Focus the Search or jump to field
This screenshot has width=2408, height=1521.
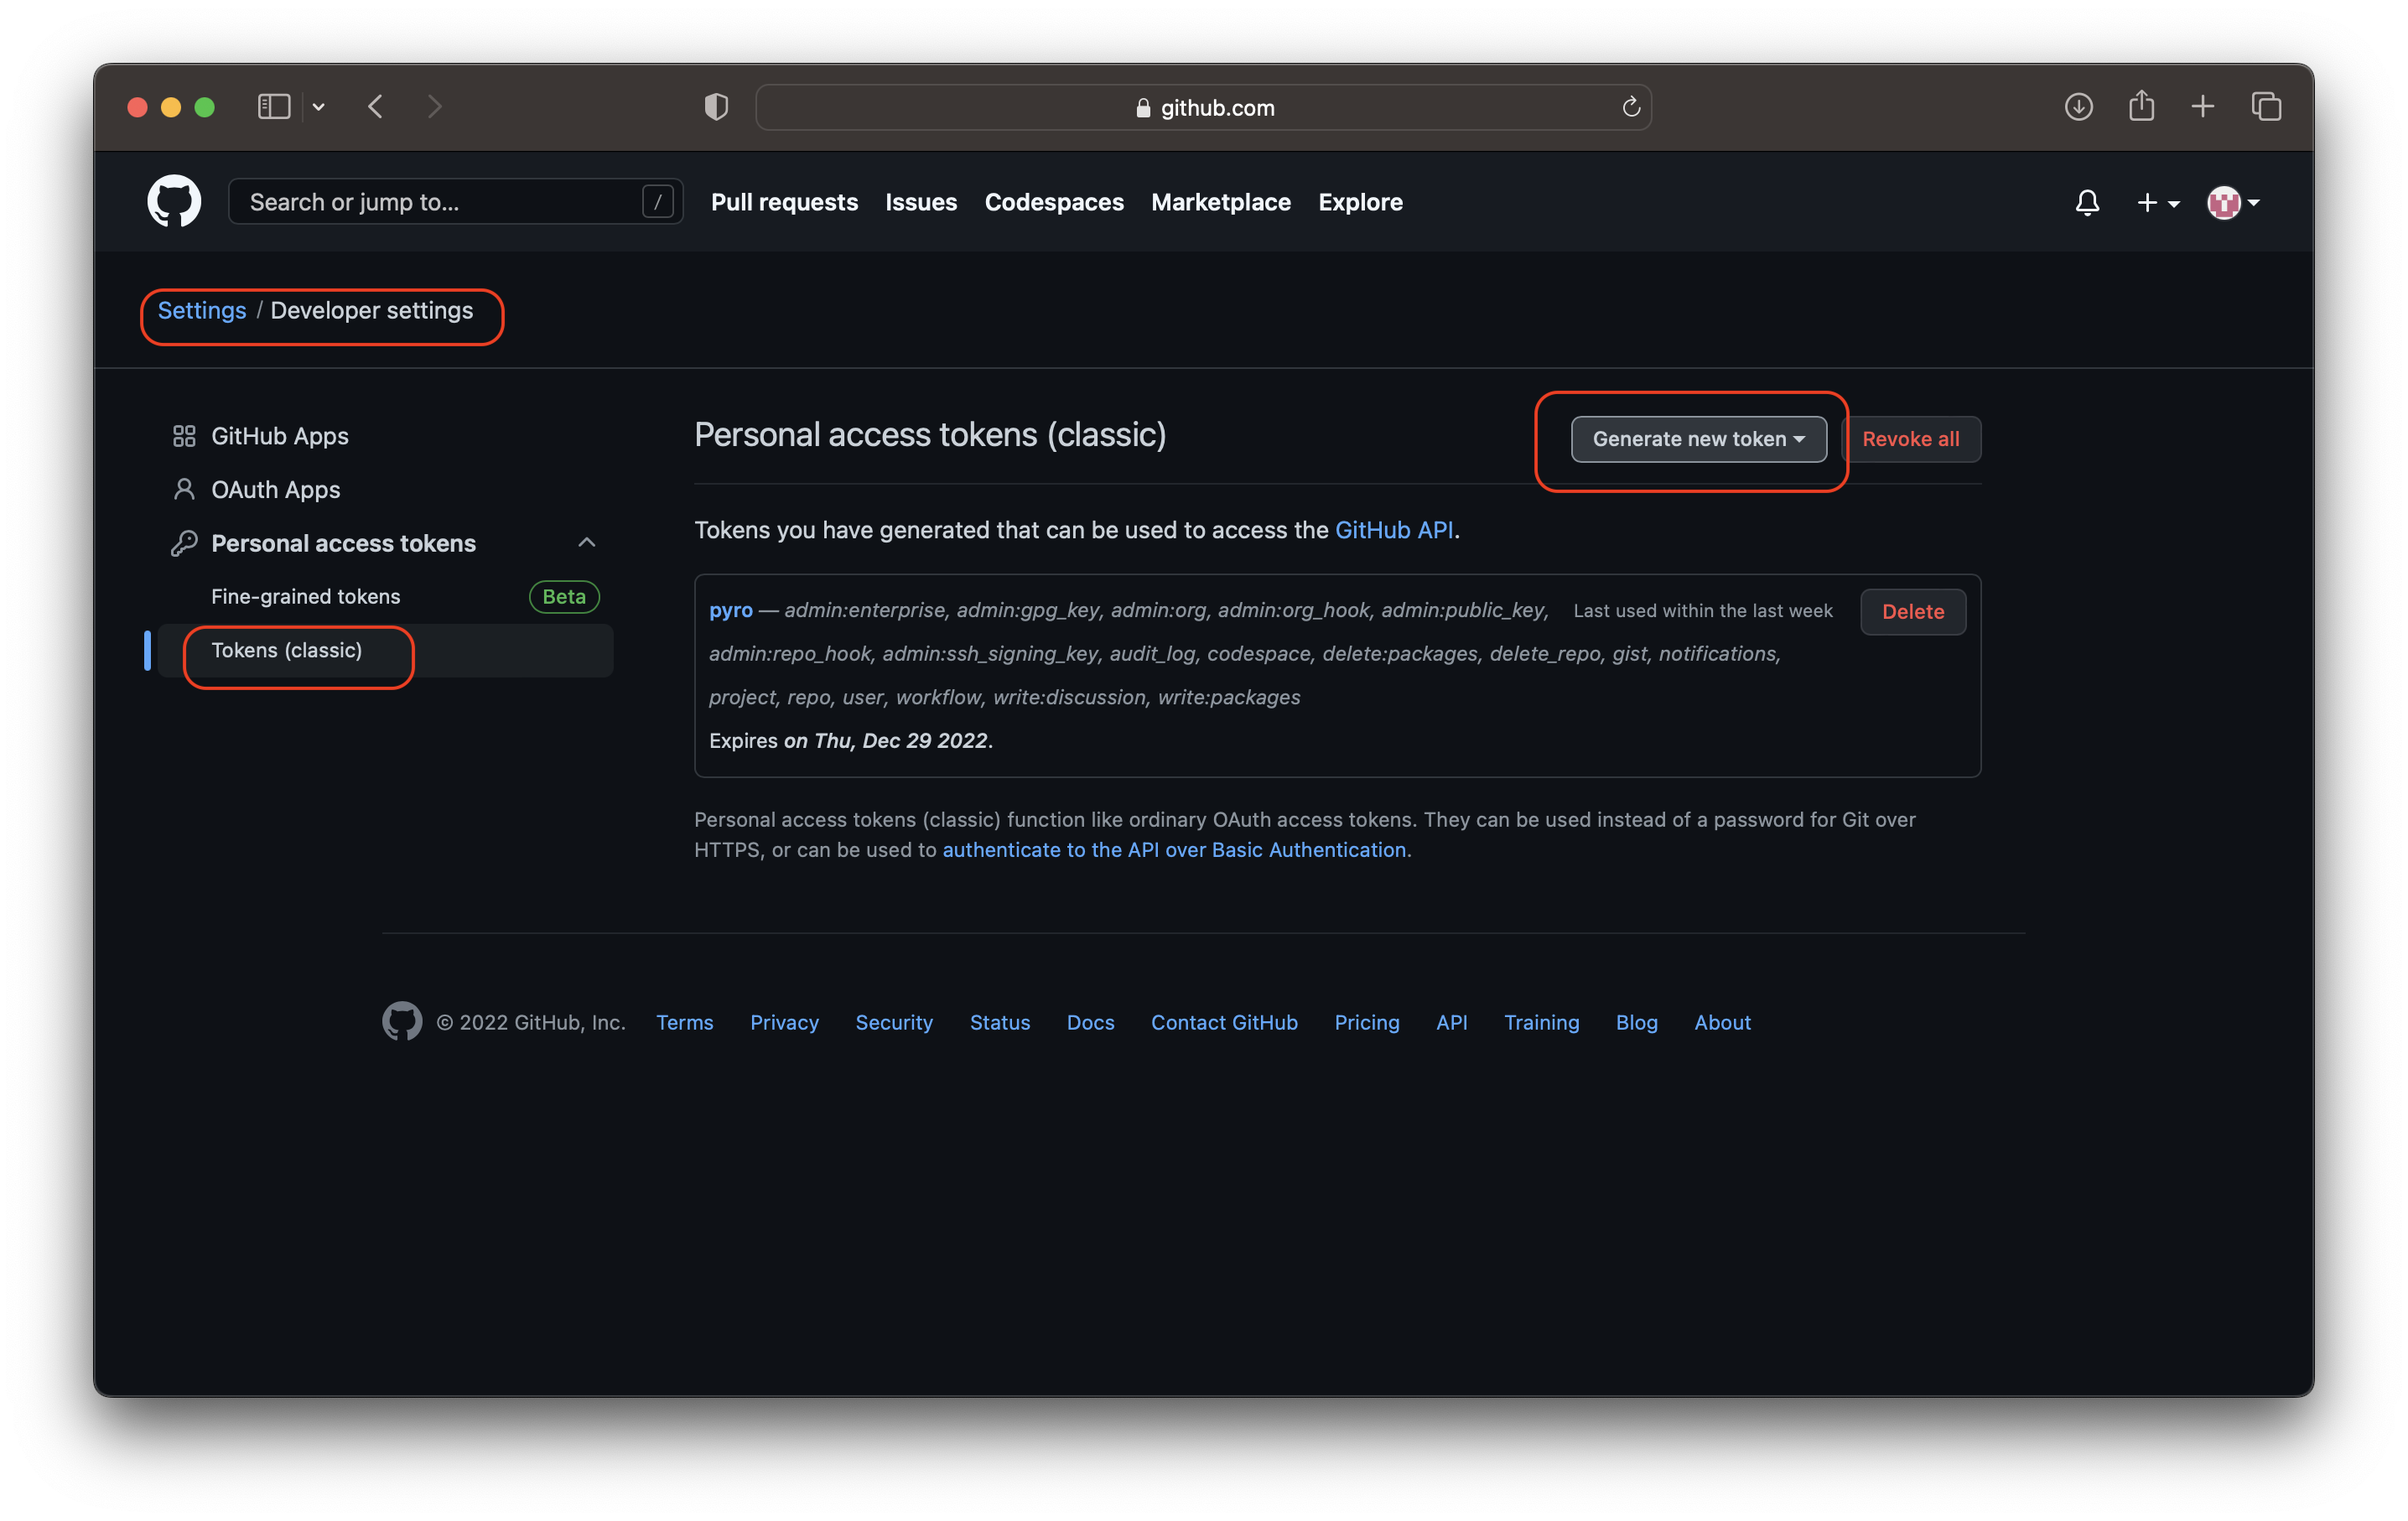tap(440, 202)
